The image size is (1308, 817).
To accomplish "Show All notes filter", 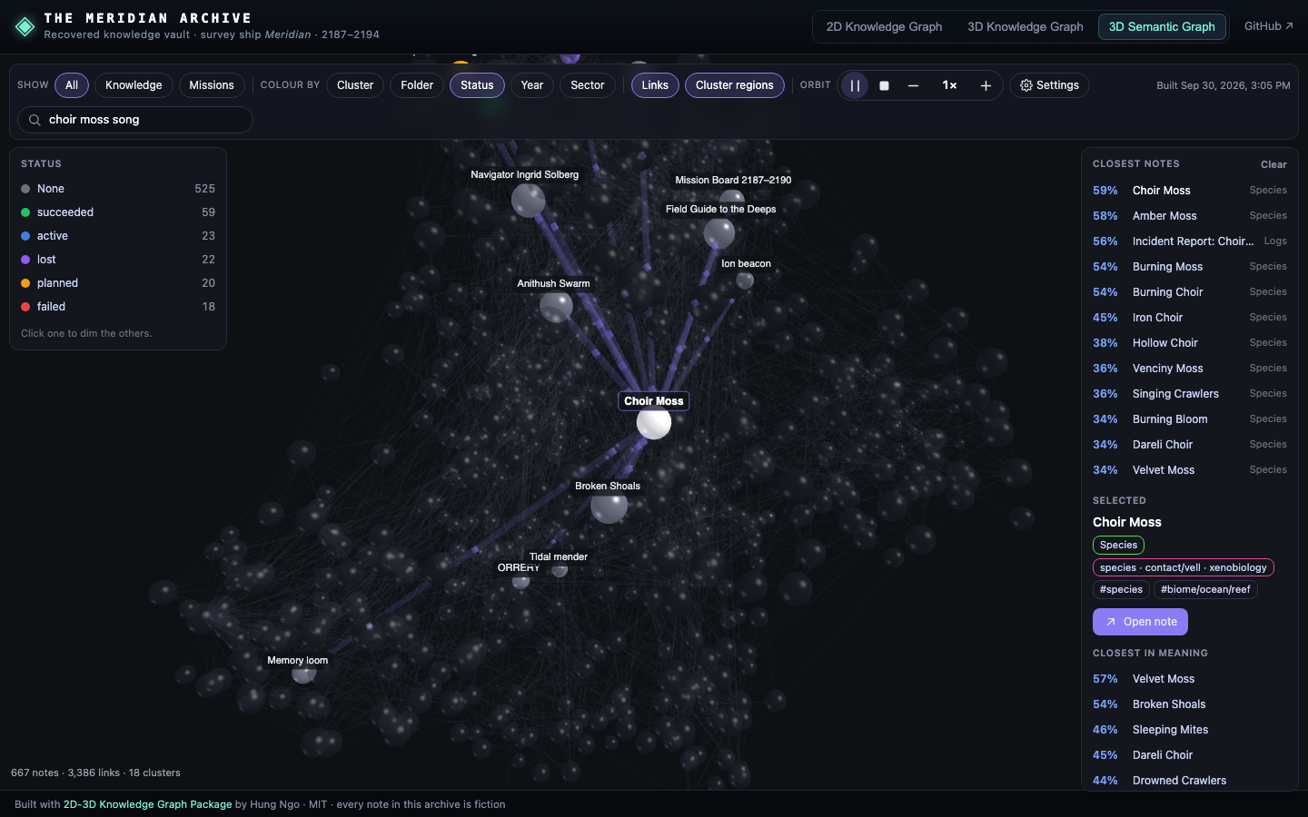I will click(x=72, y=85).
